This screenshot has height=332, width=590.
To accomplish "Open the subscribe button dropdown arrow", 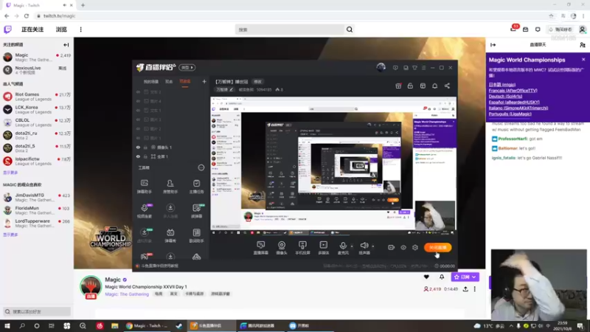I will click(x=473, y=277).
